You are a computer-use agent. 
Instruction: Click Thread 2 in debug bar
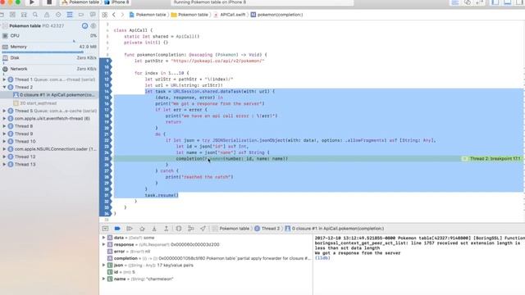point(267,229)
